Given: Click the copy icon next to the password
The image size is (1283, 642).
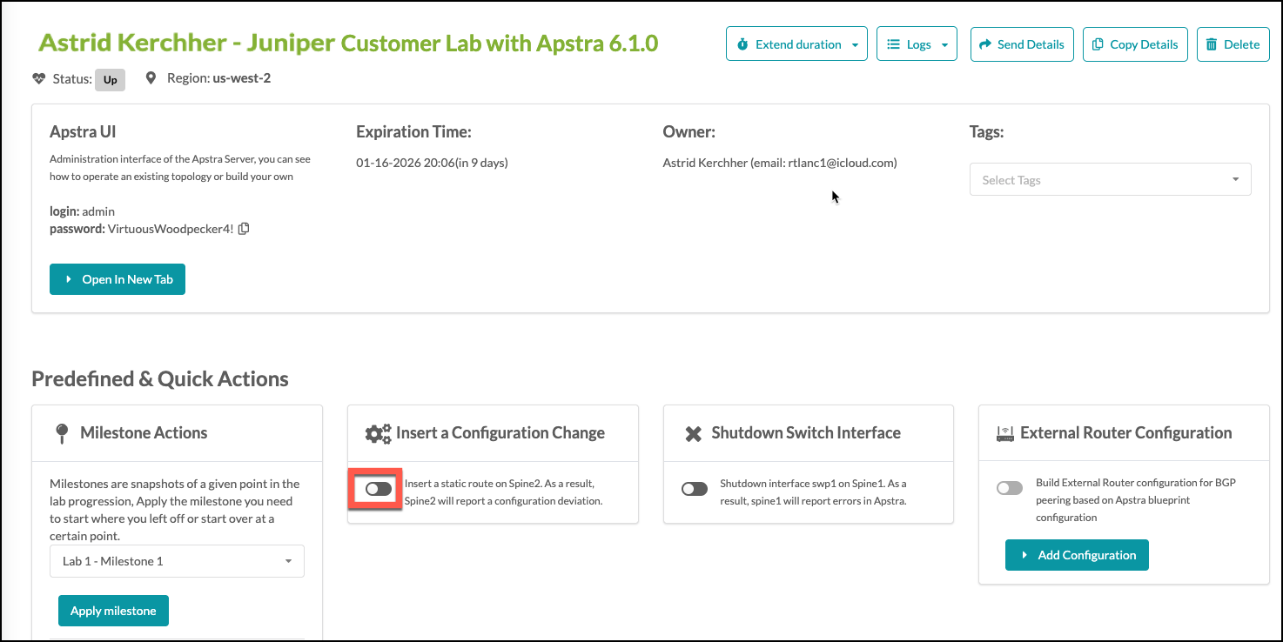Looking at the screenshot, I should tap(243, 228).
